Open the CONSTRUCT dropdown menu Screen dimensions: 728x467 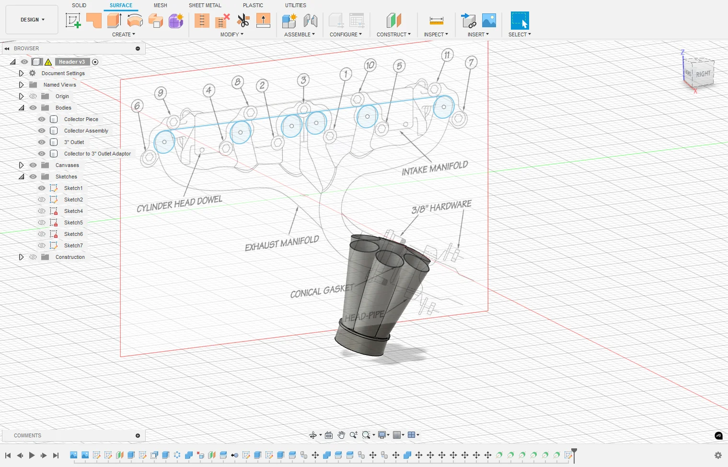[x=393, y=34]
